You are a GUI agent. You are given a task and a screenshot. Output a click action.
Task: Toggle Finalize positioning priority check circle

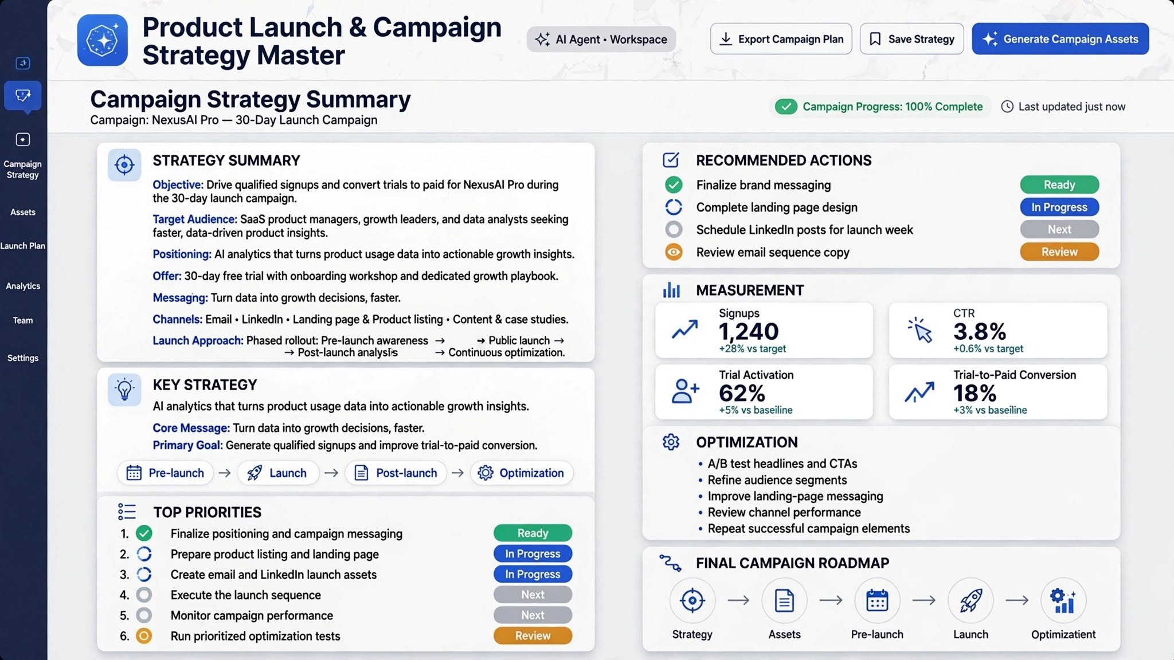(x=144, y=533)
